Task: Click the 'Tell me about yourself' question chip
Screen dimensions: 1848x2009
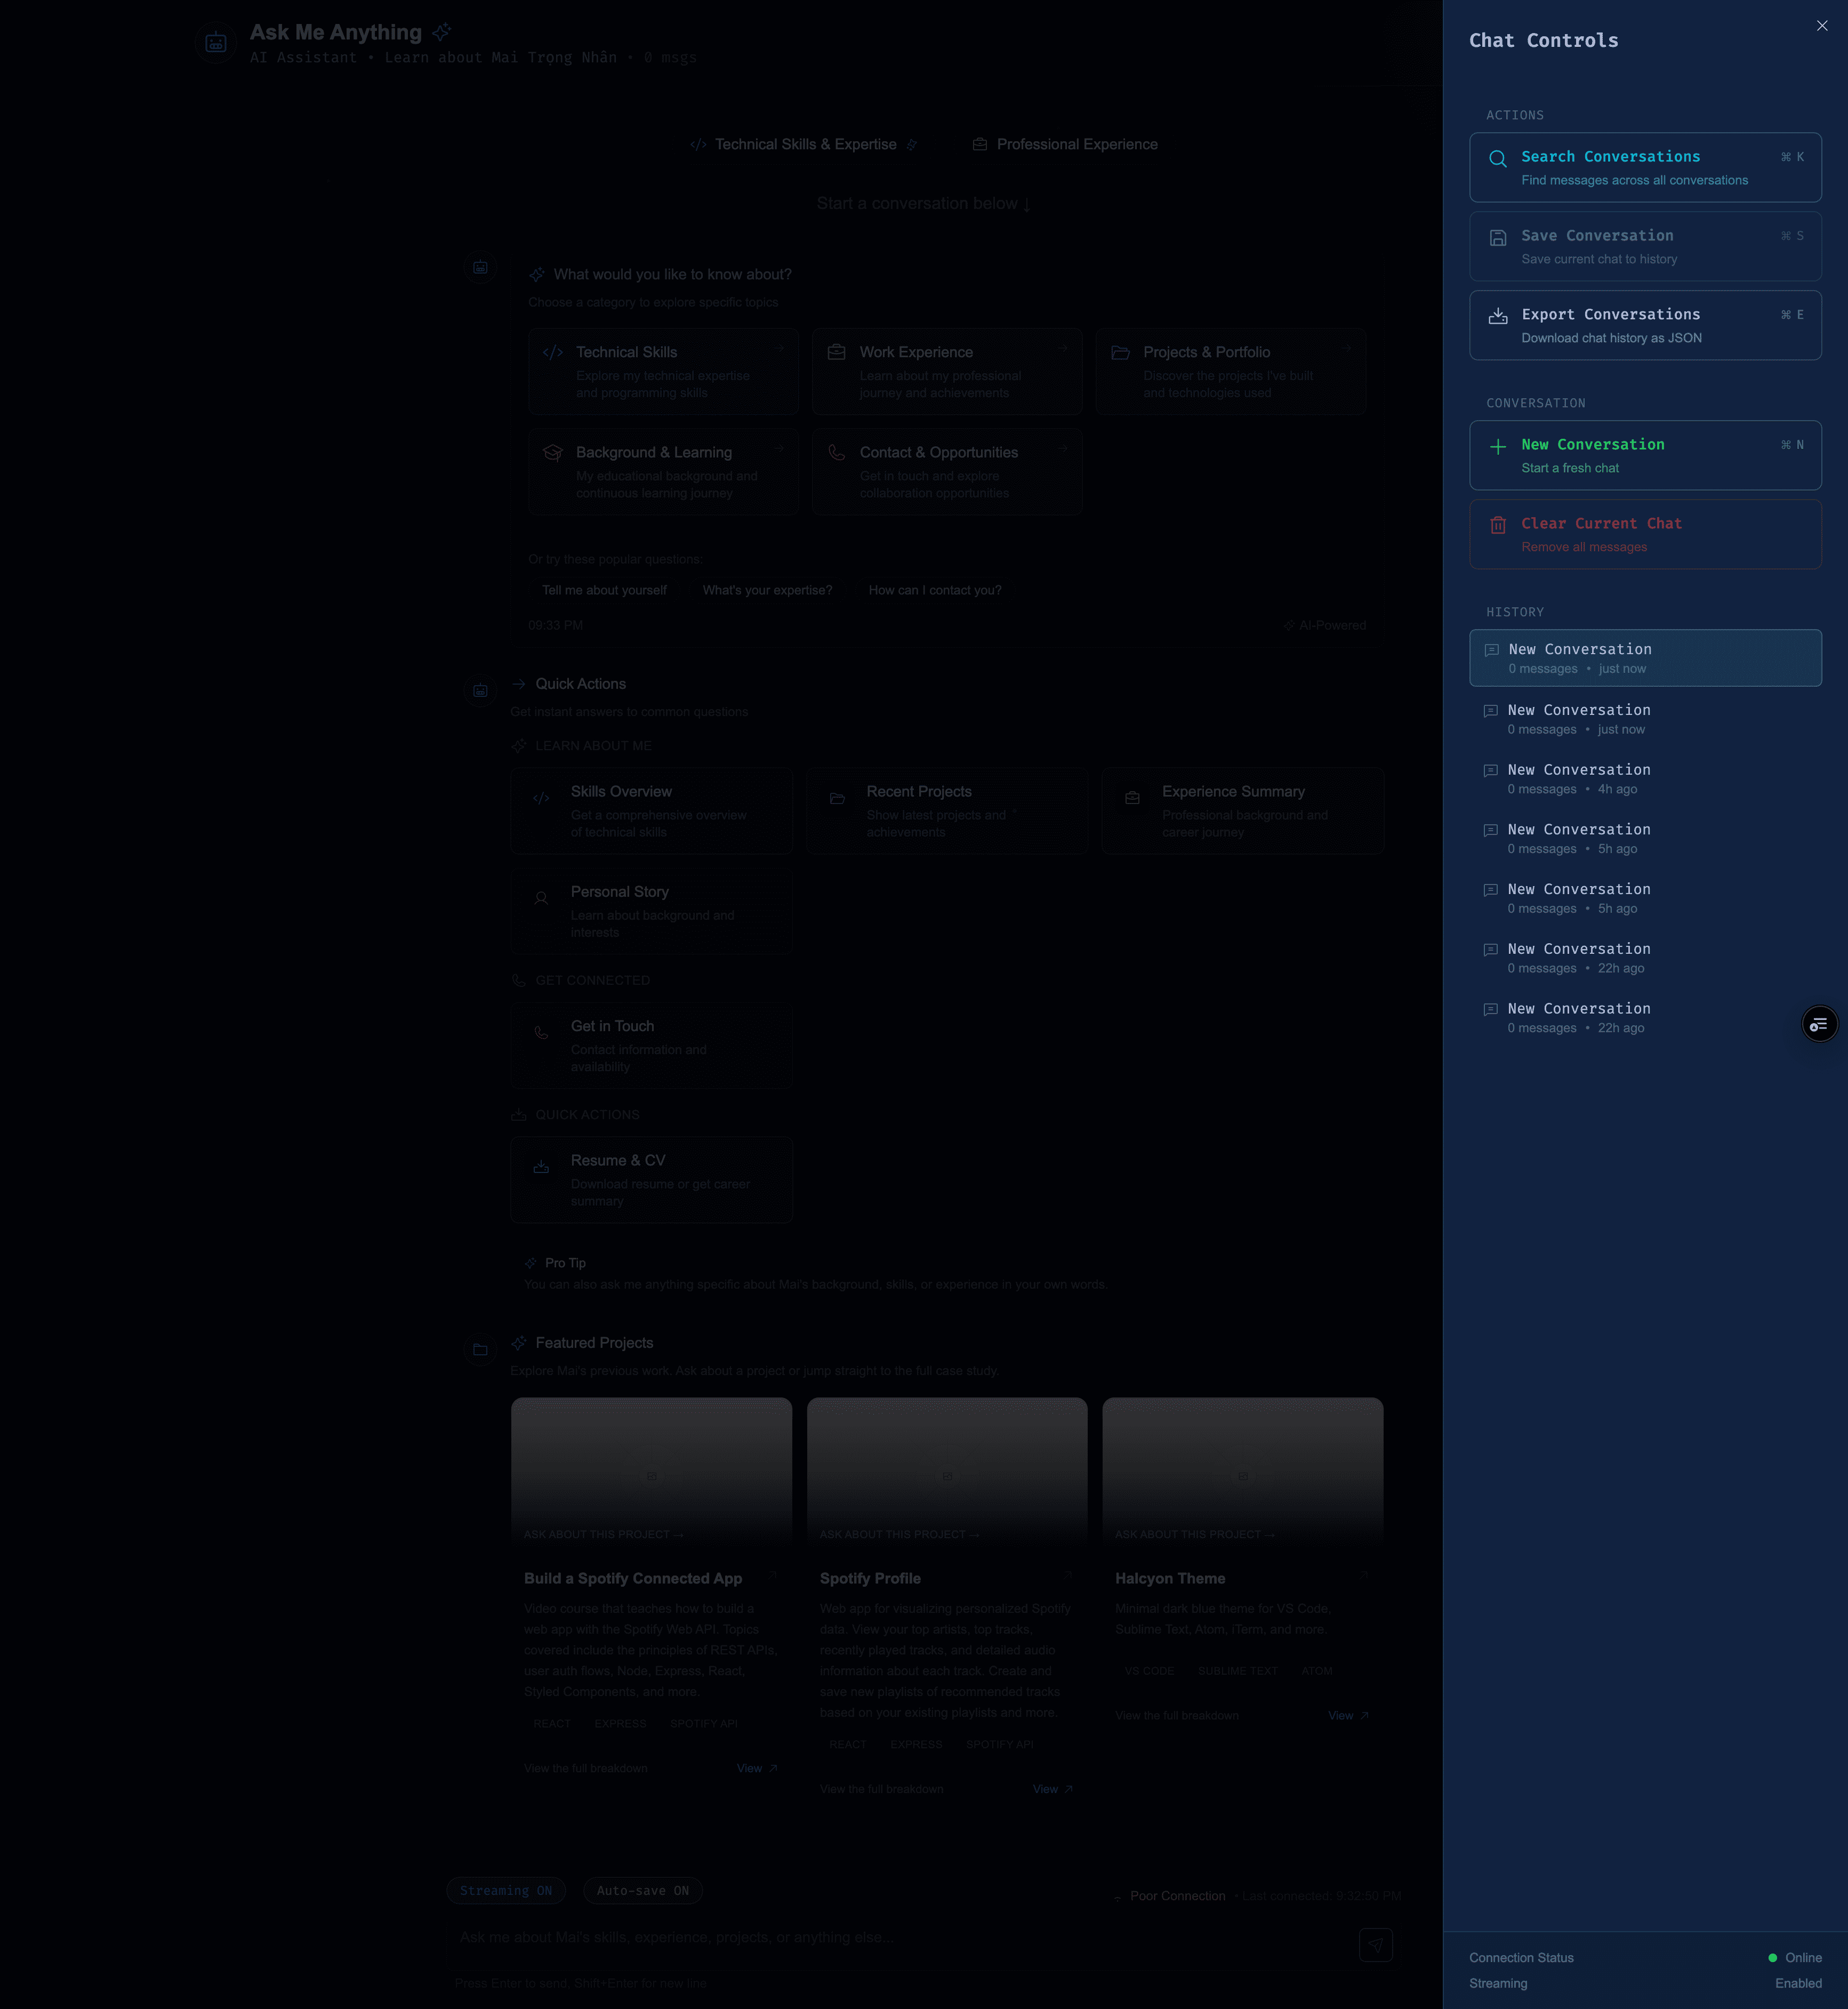Action: coord(604,590)
